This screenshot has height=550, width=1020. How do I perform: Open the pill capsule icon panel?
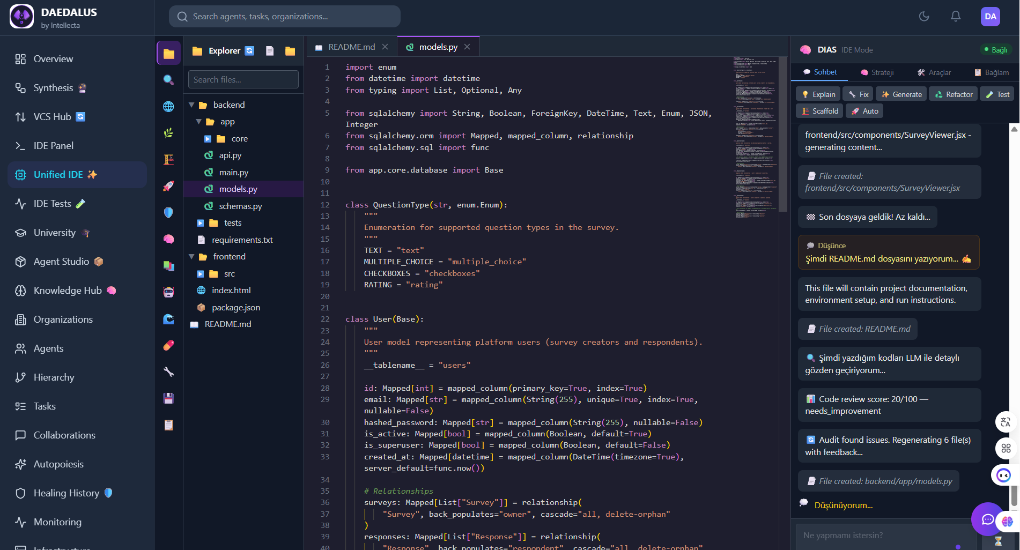(168, 345)
